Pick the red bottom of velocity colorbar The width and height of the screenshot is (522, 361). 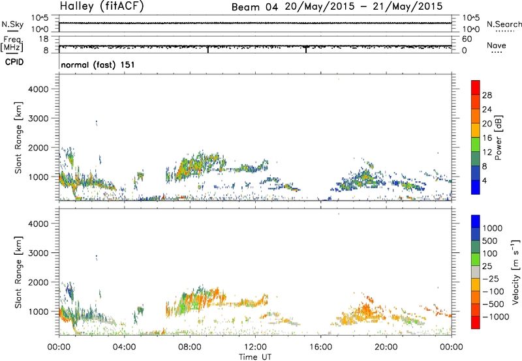pyautogui.click(x=476, y=323)
